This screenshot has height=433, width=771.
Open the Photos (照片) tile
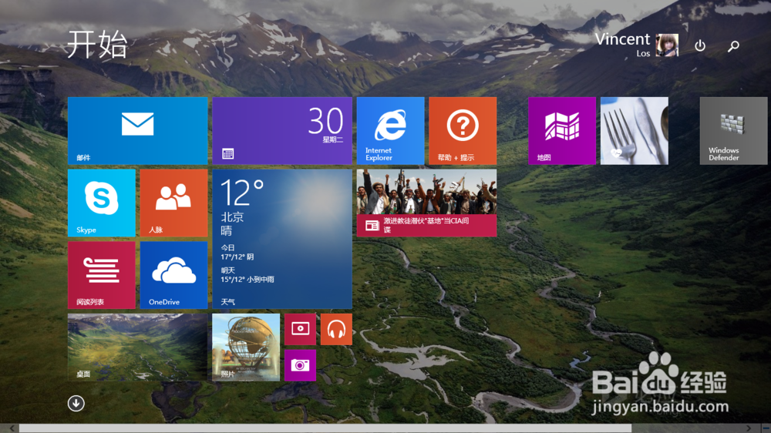click(246, 347)
